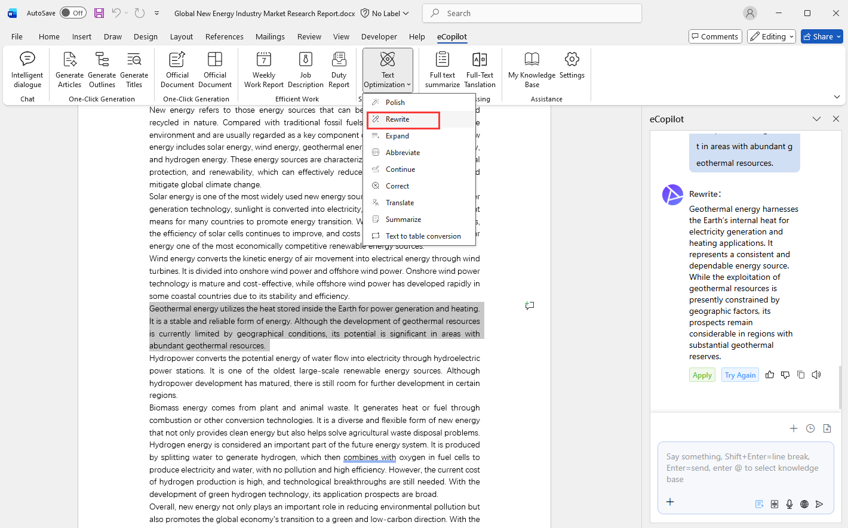Choose Text to table conversion option
848x528 pixels.
[423, 236]
